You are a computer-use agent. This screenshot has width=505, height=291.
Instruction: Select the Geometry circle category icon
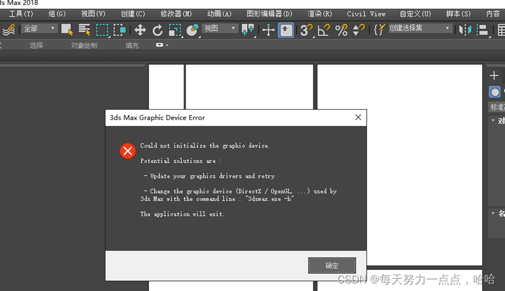[494, 92]
